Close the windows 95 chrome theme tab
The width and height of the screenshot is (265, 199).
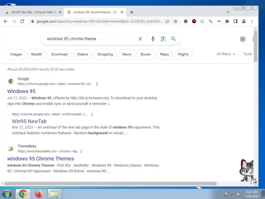[x=122, y=12]
